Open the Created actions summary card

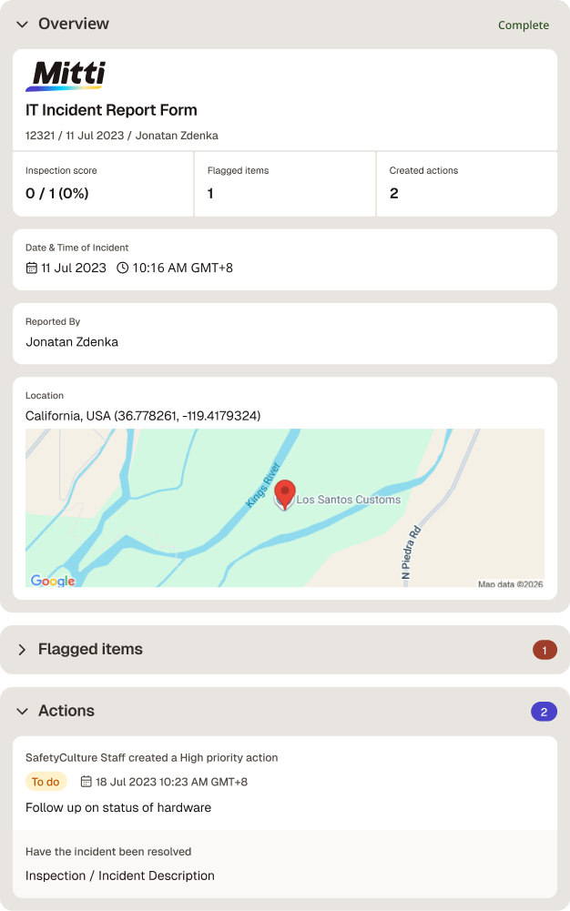coord(467,184)
